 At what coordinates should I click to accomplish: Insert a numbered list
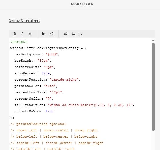click(x=81, y=34)
